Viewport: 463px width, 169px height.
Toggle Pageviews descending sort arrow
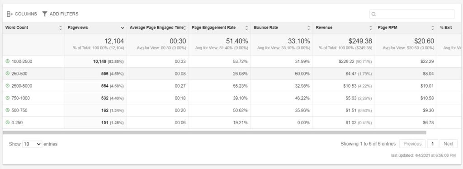pyautogui.click(x=122, y=28)
